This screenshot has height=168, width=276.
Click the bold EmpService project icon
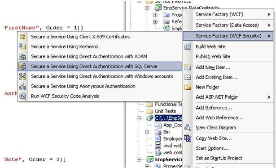(x=150, y=159)
